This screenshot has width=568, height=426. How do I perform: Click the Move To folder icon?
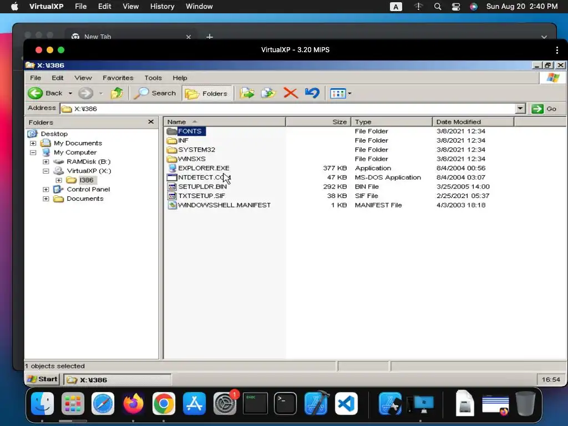coord(247,93)
